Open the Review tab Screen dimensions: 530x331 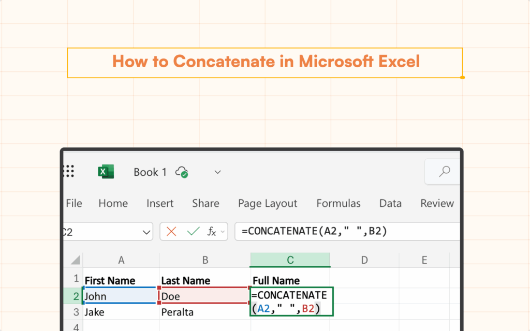tap(437, 203)
